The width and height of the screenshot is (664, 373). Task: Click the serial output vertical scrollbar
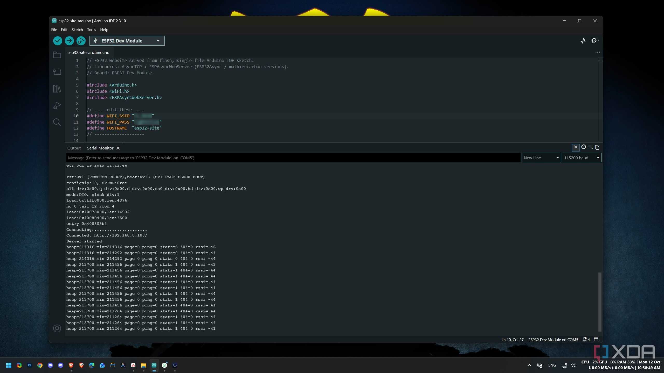600,302
